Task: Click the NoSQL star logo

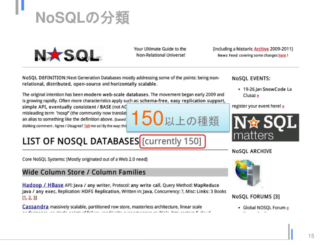Action: [68, 54]
